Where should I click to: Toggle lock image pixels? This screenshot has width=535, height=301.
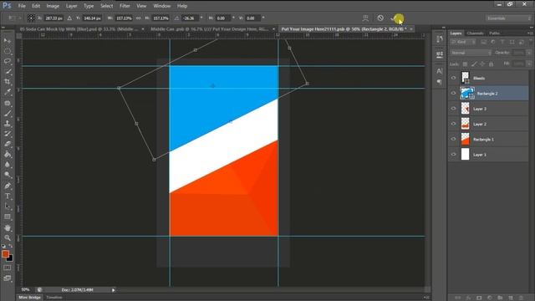coord(474,64)
